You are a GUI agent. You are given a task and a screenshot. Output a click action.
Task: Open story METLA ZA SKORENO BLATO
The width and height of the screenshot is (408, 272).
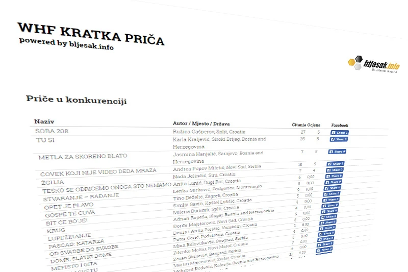click(83, 157)
